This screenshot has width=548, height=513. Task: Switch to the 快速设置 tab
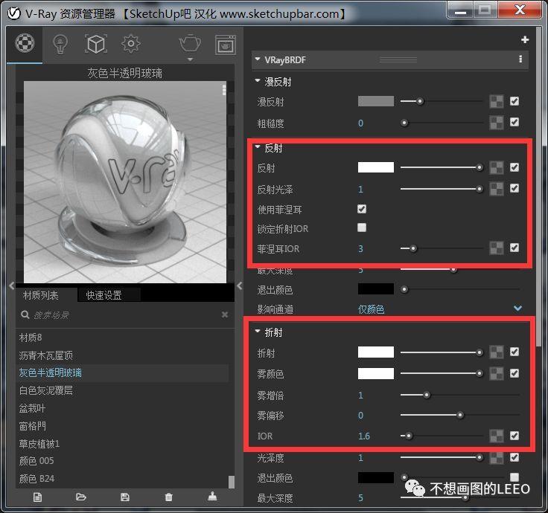click(x=103, y=295)
